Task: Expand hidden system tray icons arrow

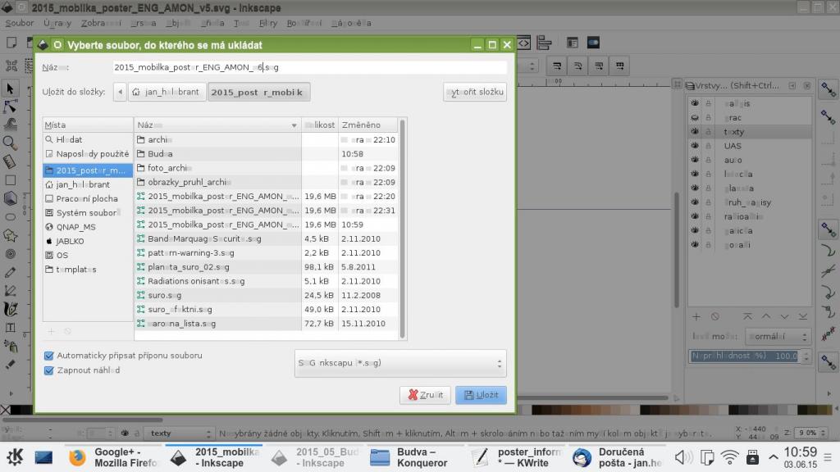Action: (773, 457)
